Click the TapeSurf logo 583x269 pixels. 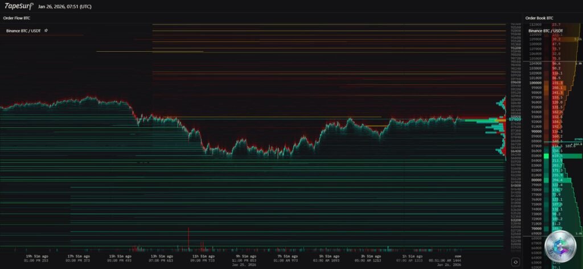[x=18, y=7]
